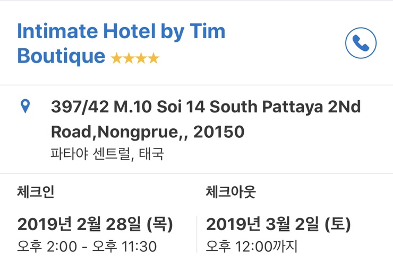Click the second gold rating star
Screen dimensions: 393x263
pyautogui.click(x=129, y=58)
